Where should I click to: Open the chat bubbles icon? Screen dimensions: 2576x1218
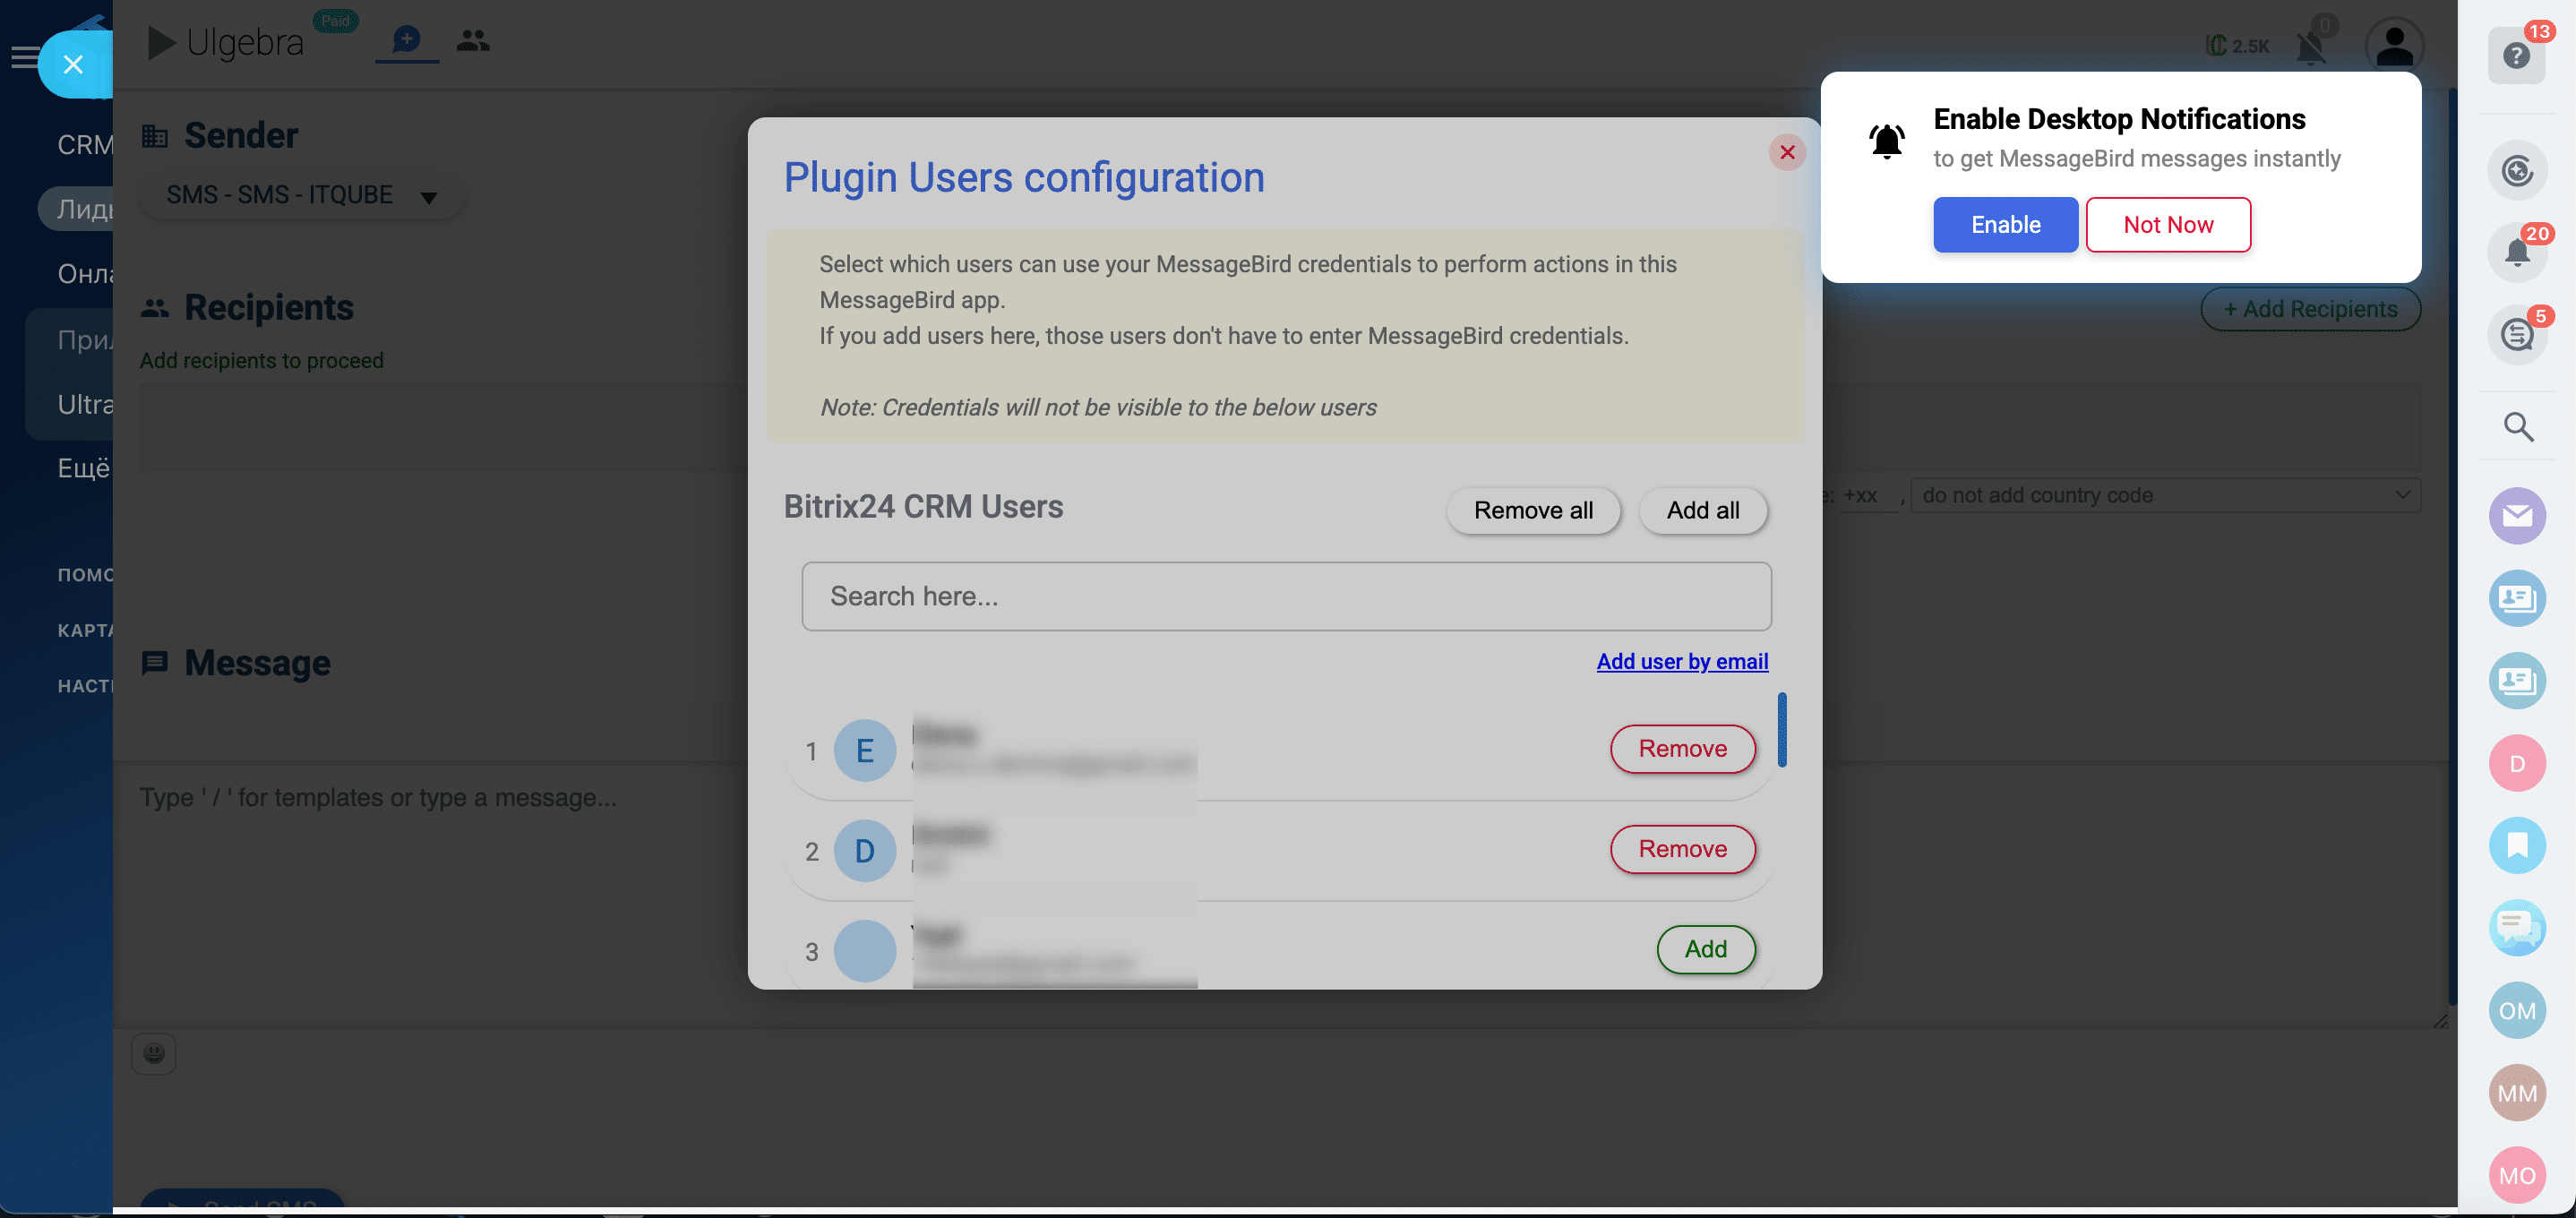[2516, 928]
